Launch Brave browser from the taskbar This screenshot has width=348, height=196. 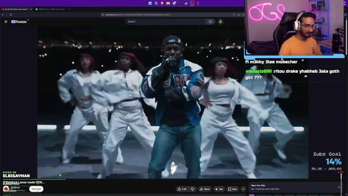click(x=162, y=3)
